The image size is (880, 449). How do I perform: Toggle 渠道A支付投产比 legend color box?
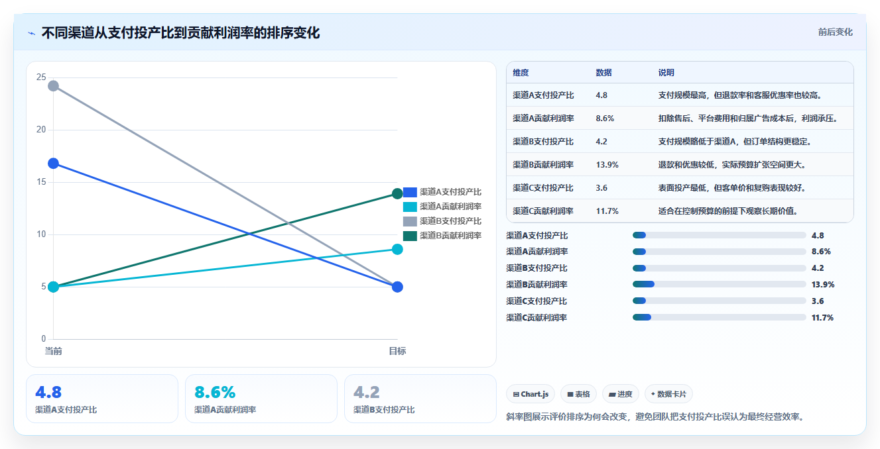[x=410, y=192]
